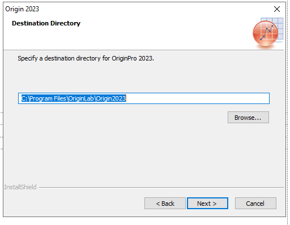Go to the next installer step

[207, 204]
